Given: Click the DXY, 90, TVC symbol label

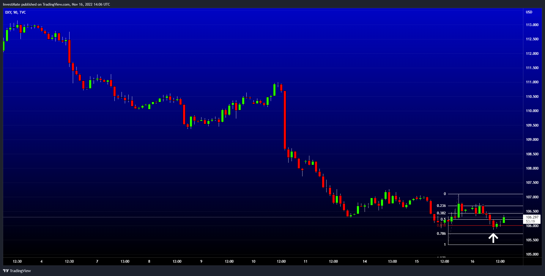Looking at the screenshot, I should coord(15,12).
